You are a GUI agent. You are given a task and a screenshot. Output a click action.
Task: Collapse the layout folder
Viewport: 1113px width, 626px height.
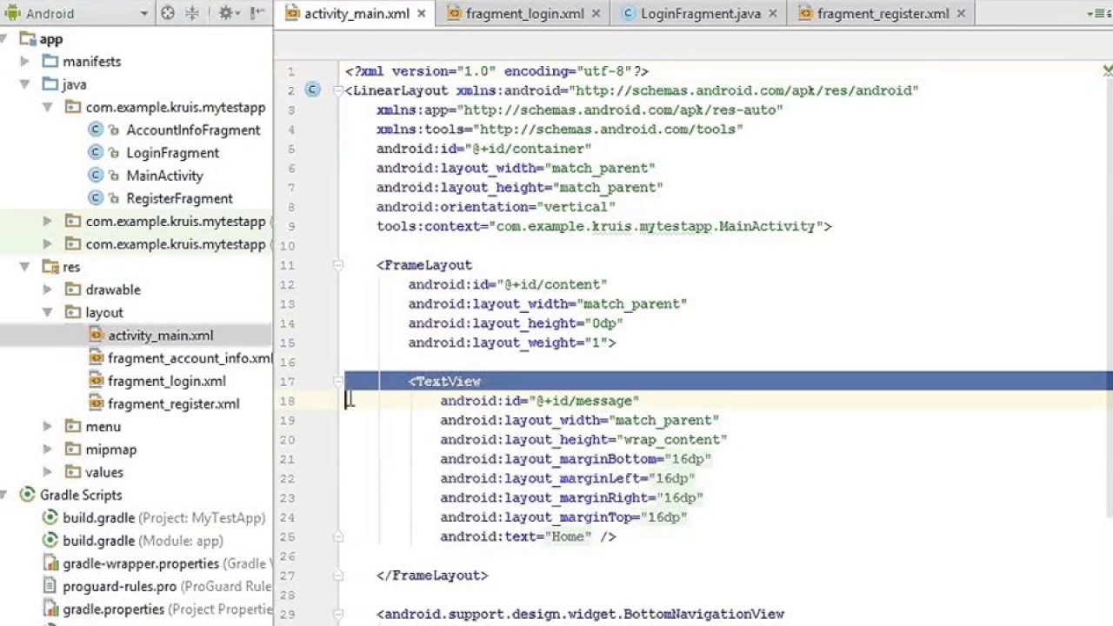(48, 312)
